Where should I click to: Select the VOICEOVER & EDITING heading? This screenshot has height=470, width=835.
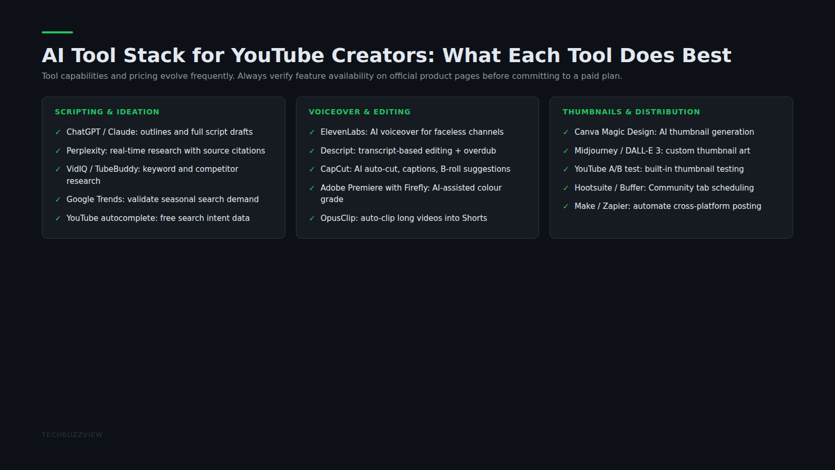point(360,112)
